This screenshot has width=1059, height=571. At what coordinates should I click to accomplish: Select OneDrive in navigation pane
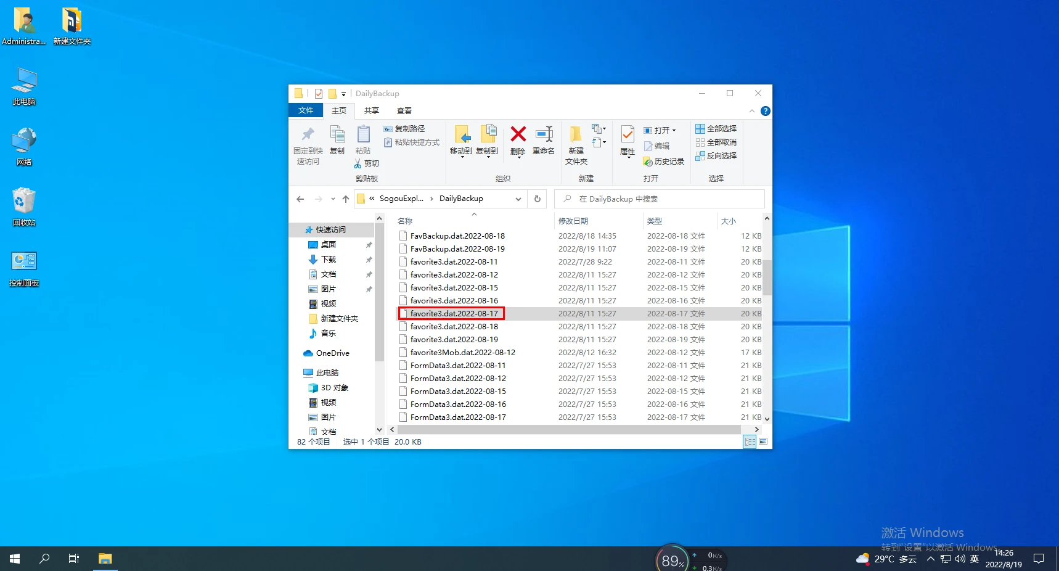point(333,353)
